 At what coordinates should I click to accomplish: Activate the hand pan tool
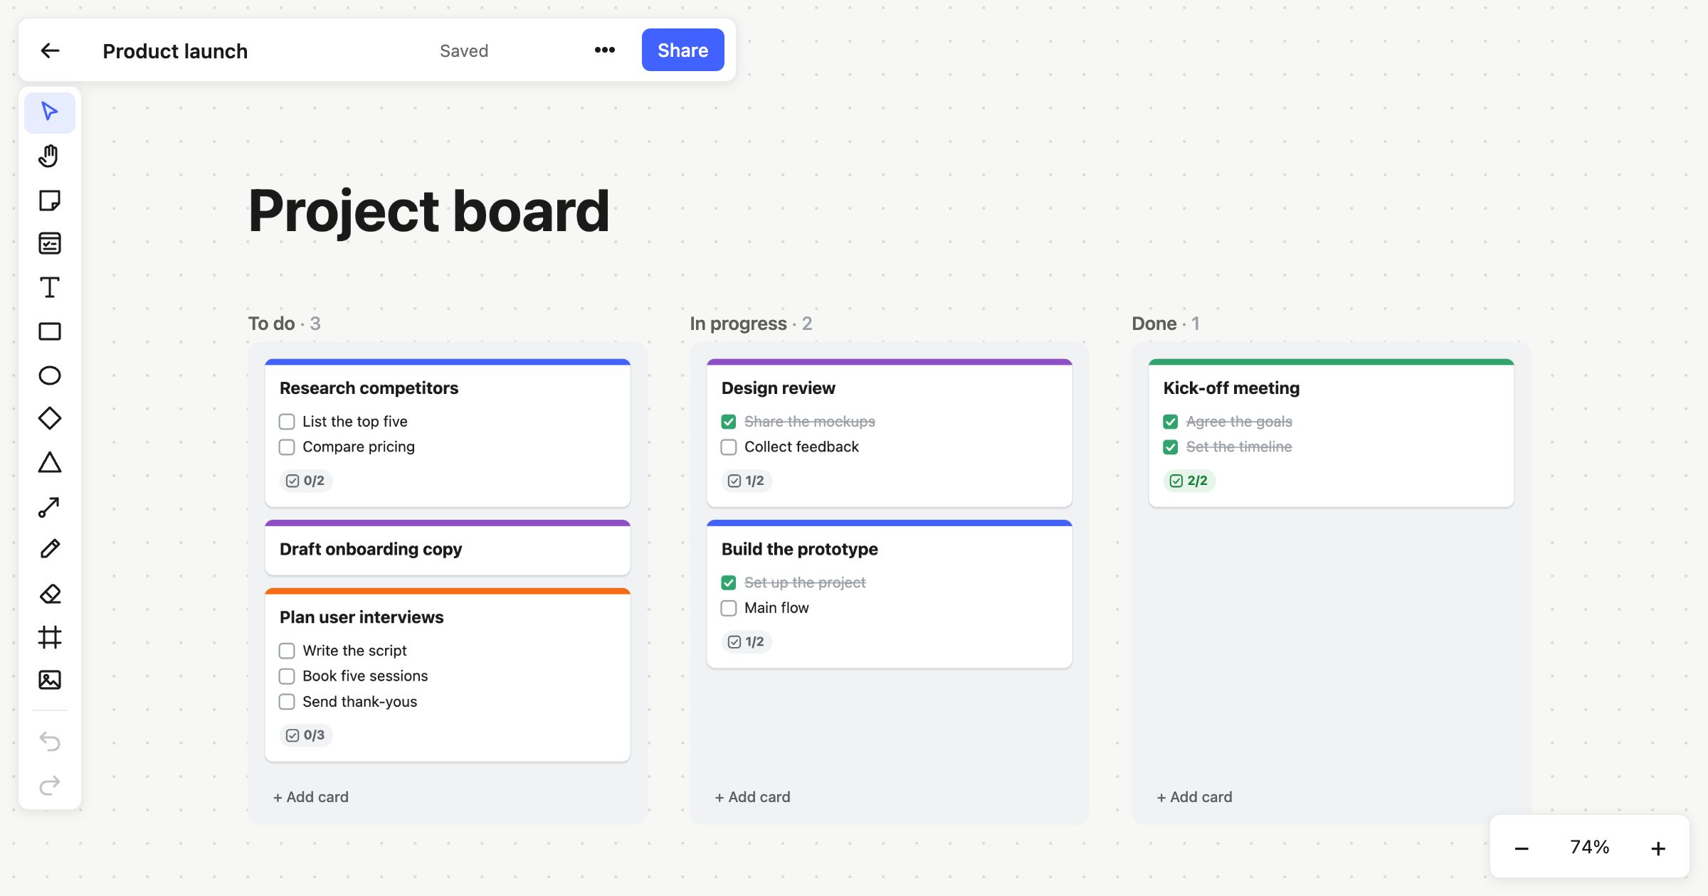pos(50,156)
